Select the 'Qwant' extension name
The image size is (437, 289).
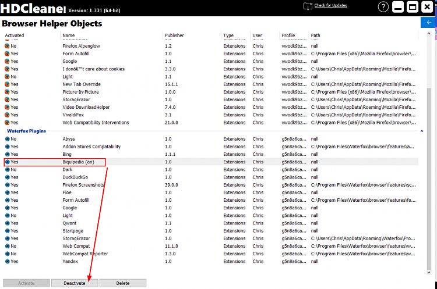pyautogui.click(x=69, y=223)
